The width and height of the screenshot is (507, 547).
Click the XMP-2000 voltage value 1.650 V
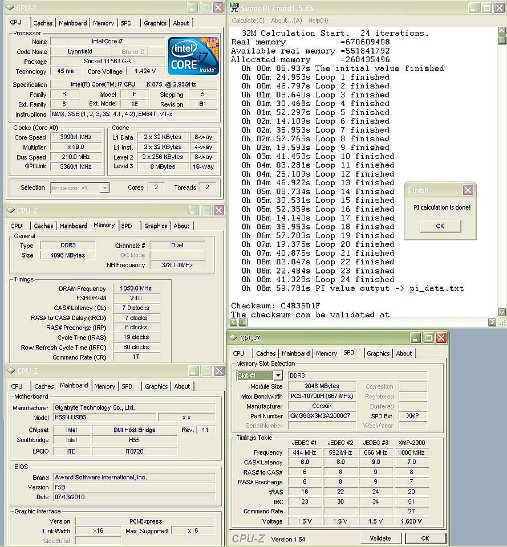(x=411, y=521)
